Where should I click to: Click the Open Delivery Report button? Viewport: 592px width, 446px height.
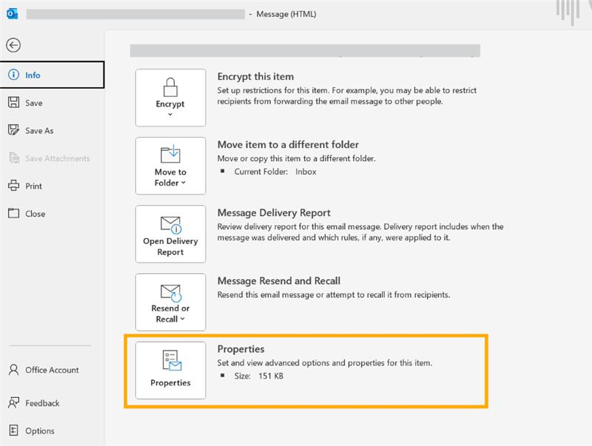pyautogui.click(x=171, y=234)
